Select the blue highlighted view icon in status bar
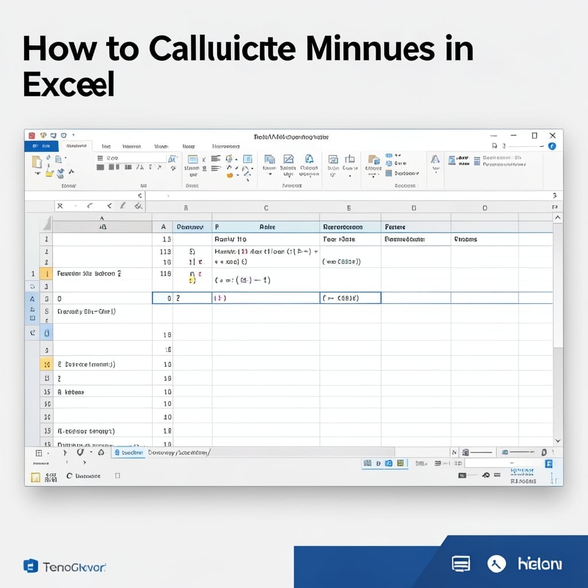The width and height of the screenshot is (588, 588). pyautogui.click(x=389, y=463)
